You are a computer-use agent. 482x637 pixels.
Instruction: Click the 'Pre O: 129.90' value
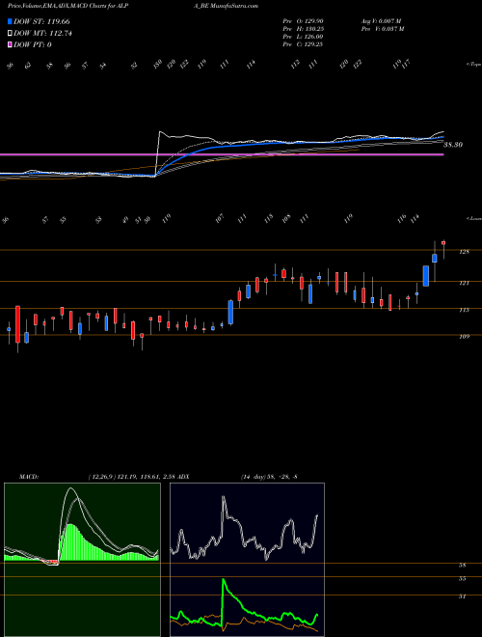[303, 21]
